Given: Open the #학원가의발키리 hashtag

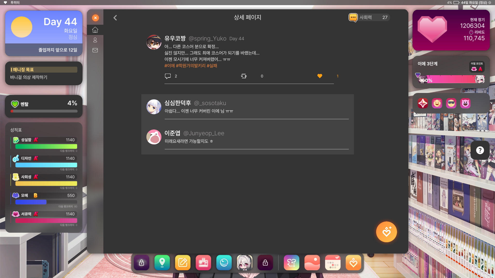Looking at the screenshot, I should point(191,66).
